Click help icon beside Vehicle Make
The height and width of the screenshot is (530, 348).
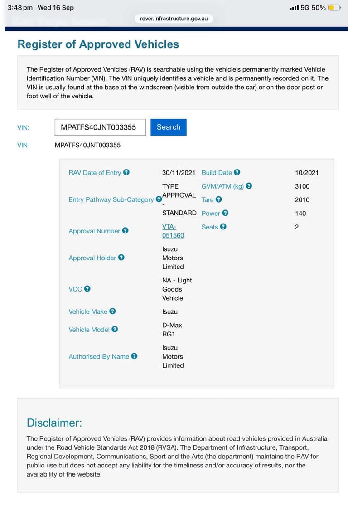click(x=112, y=311)
